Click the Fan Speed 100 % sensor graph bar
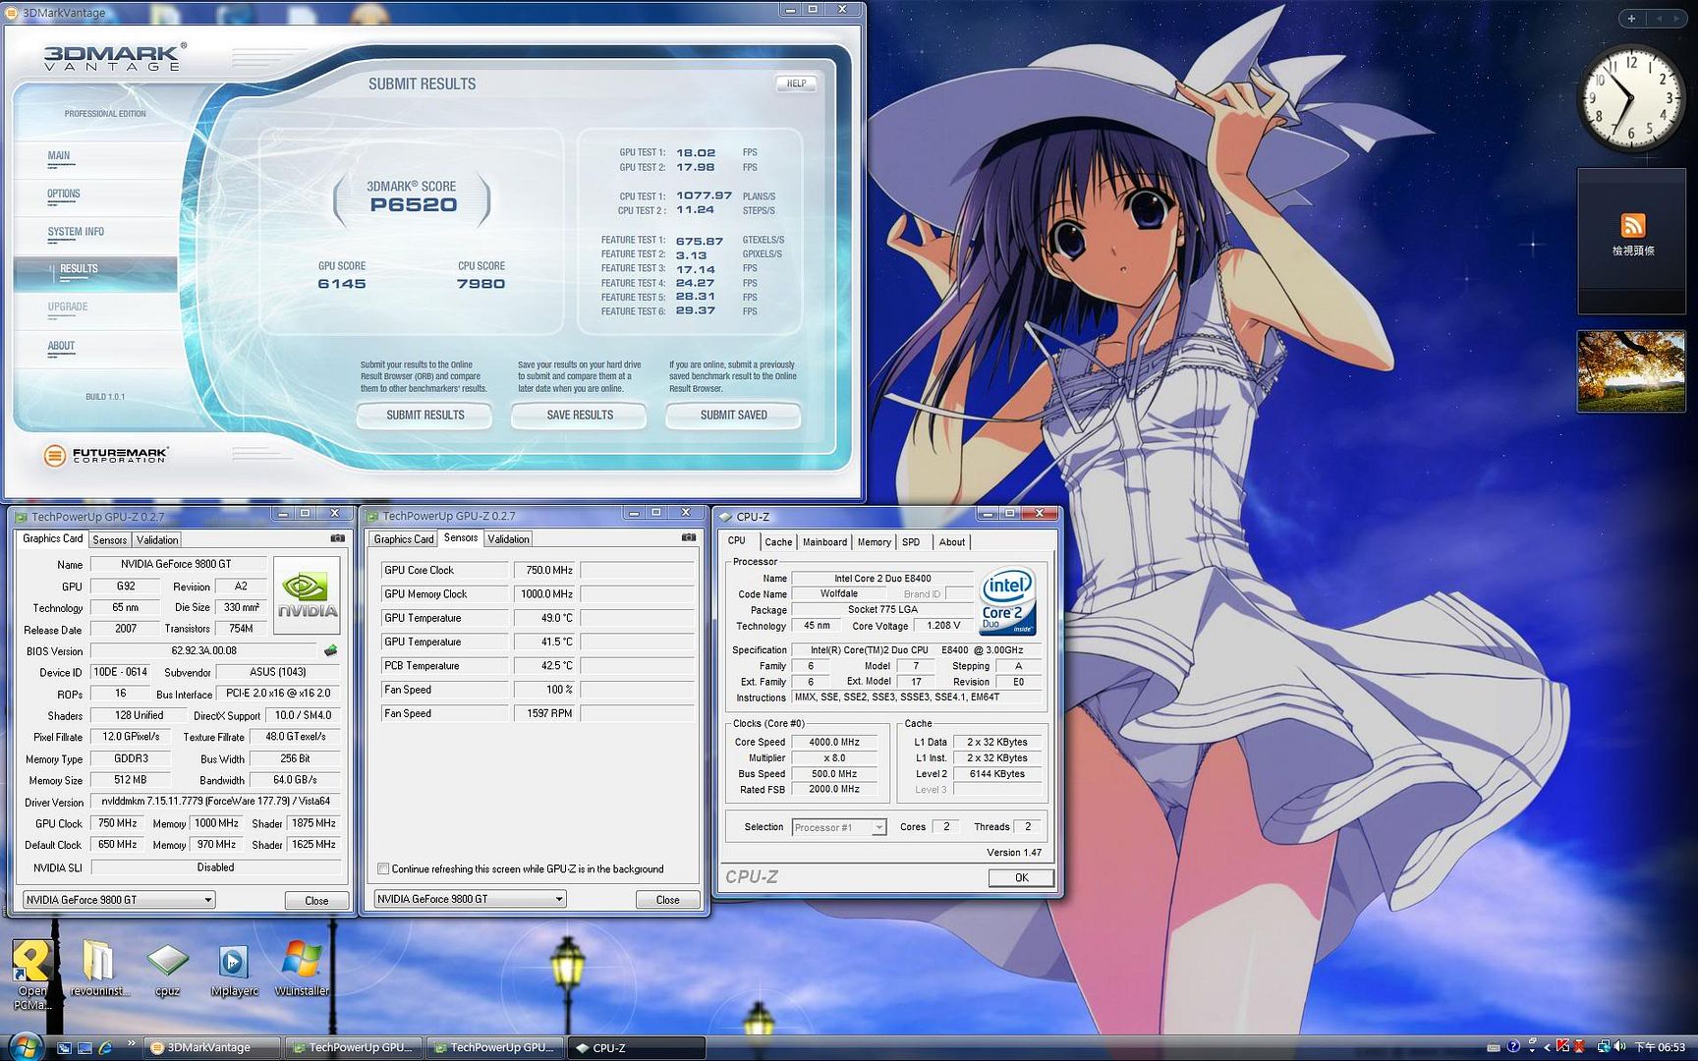This screenshot has width=1698, height=1061. (637, 690)
